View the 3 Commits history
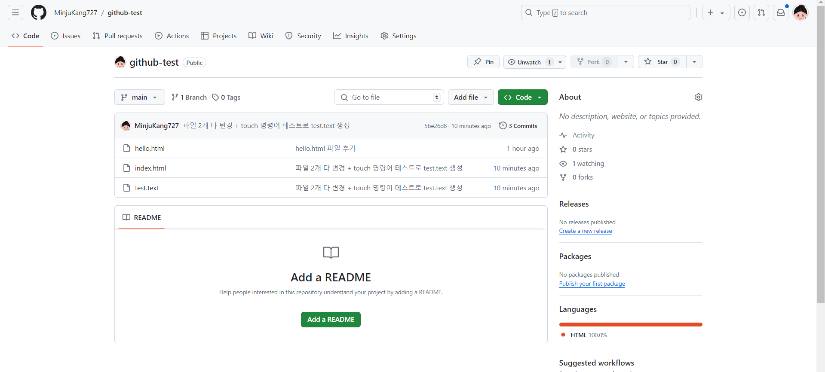Screen dimensions: 825x372 pyautogui.click(x=518, y=125)
